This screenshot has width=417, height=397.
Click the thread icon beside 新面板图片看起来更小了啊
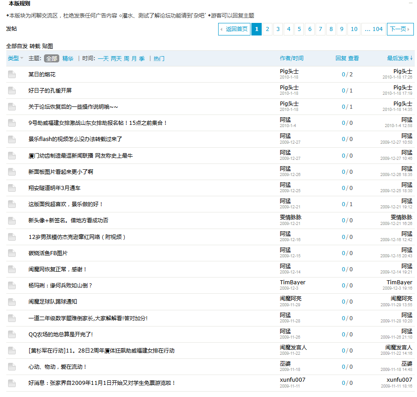click(12, 172)
